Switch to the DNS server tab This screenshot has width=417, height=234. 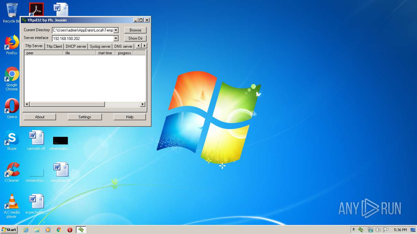[x=123, y=46]
